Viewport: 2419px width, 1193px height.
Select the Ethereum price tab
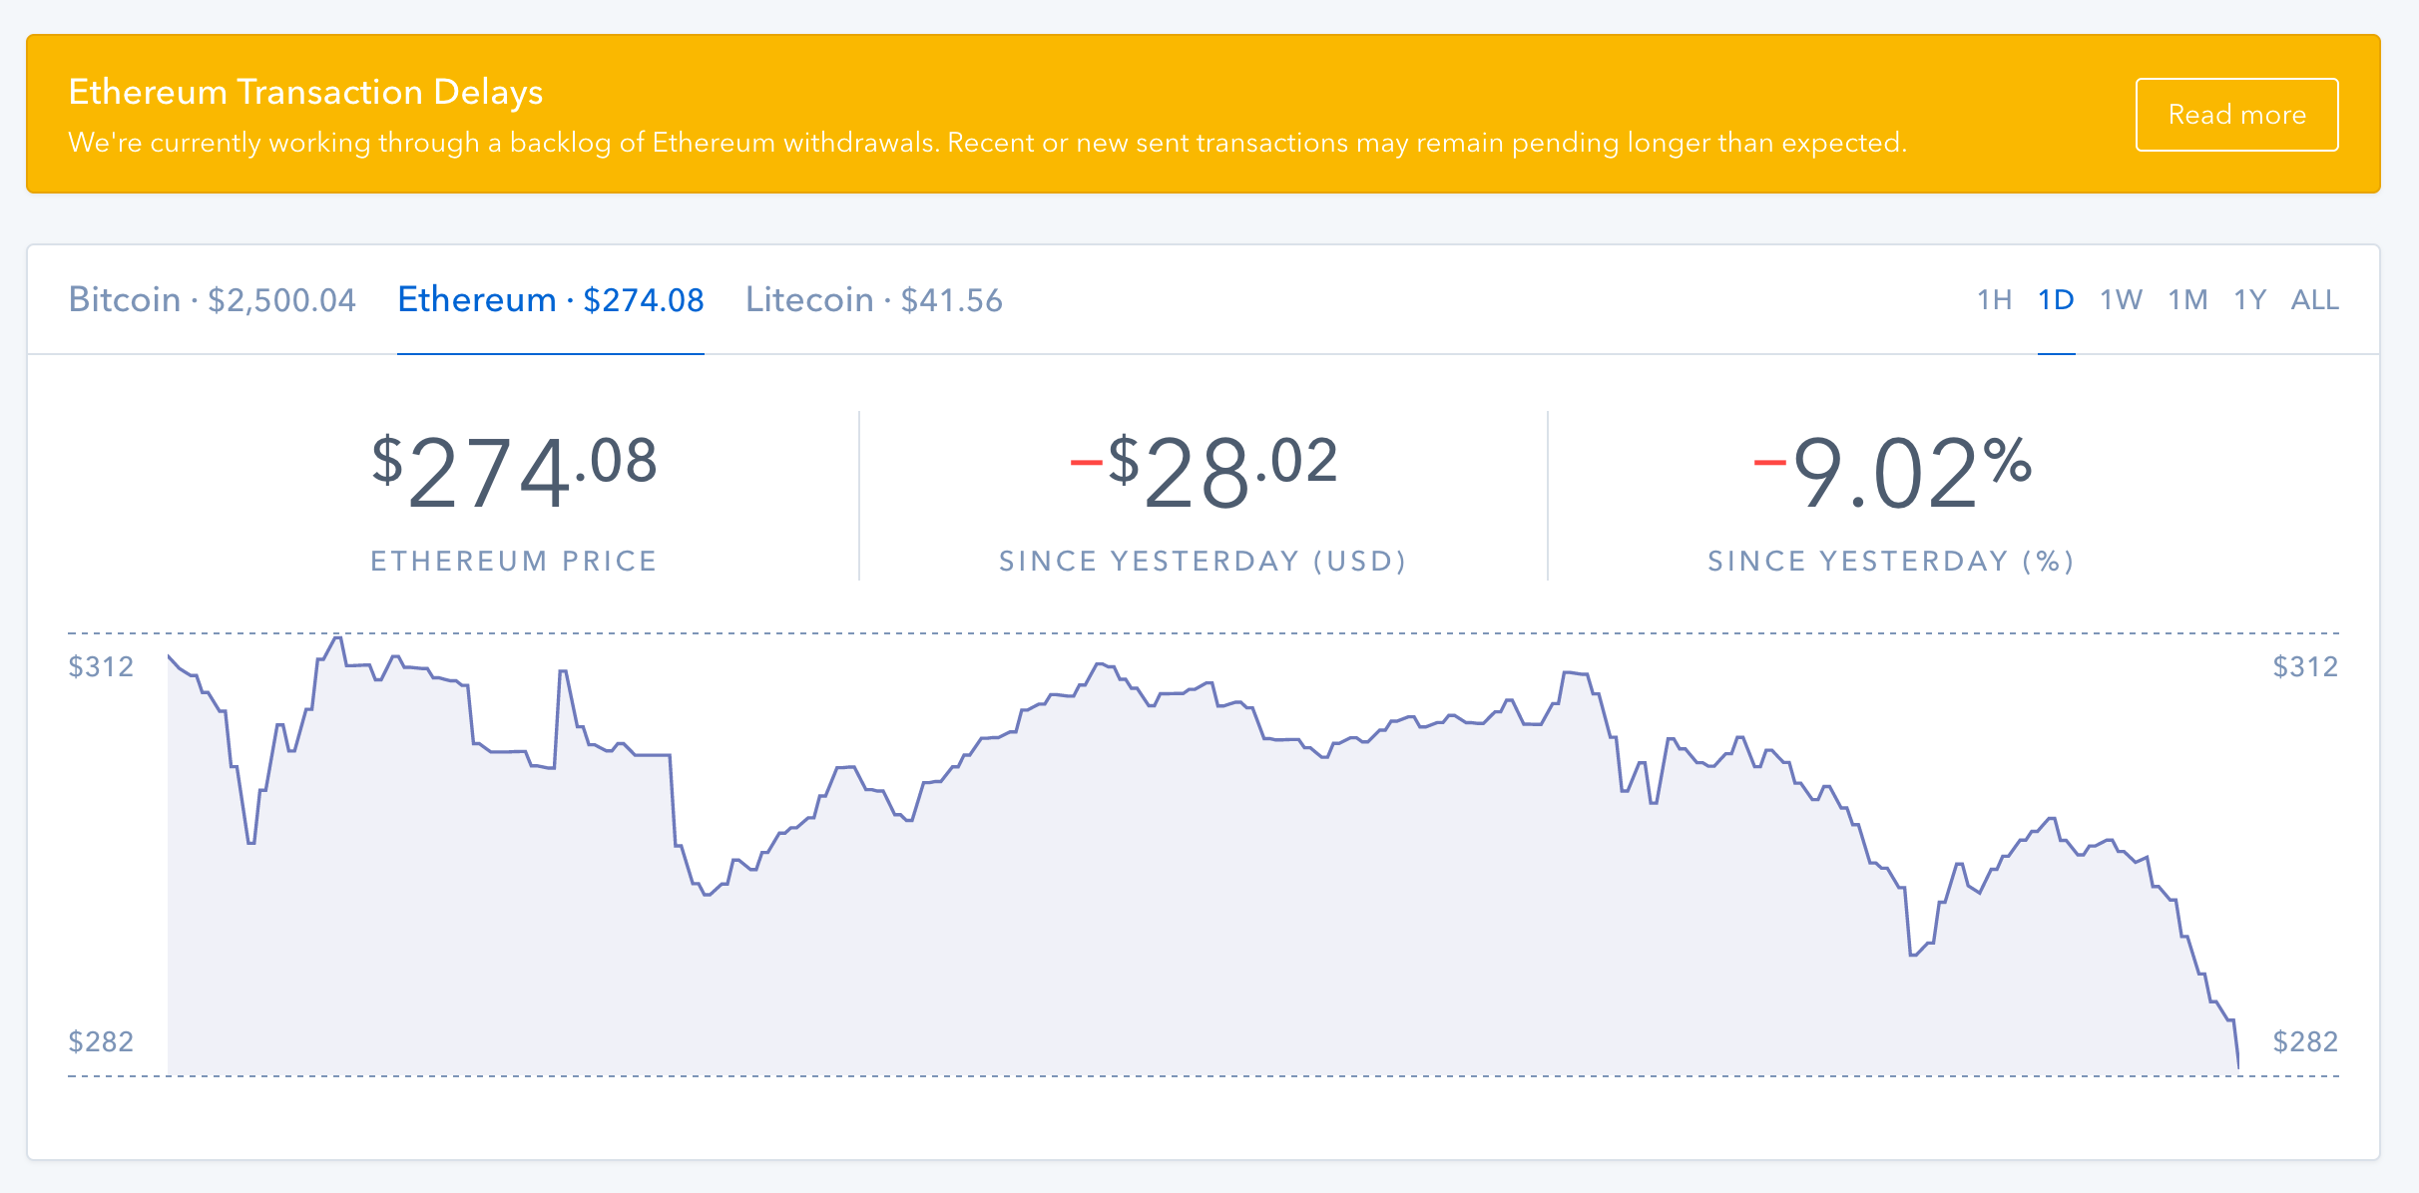(x=550, y=300)
